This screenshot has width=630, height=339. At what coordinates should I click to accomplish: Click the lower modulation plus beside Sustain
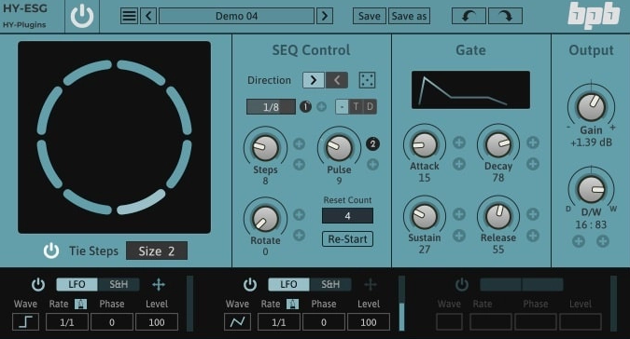point(459,236)
